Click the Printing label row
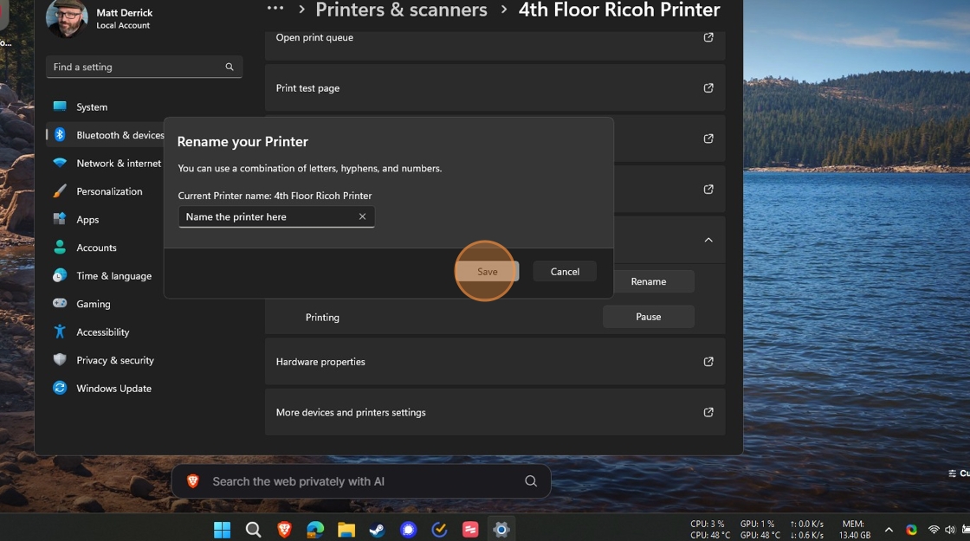The width and height of the screenshot is (970, 541). pyautogui.click(x=322, y=317)
